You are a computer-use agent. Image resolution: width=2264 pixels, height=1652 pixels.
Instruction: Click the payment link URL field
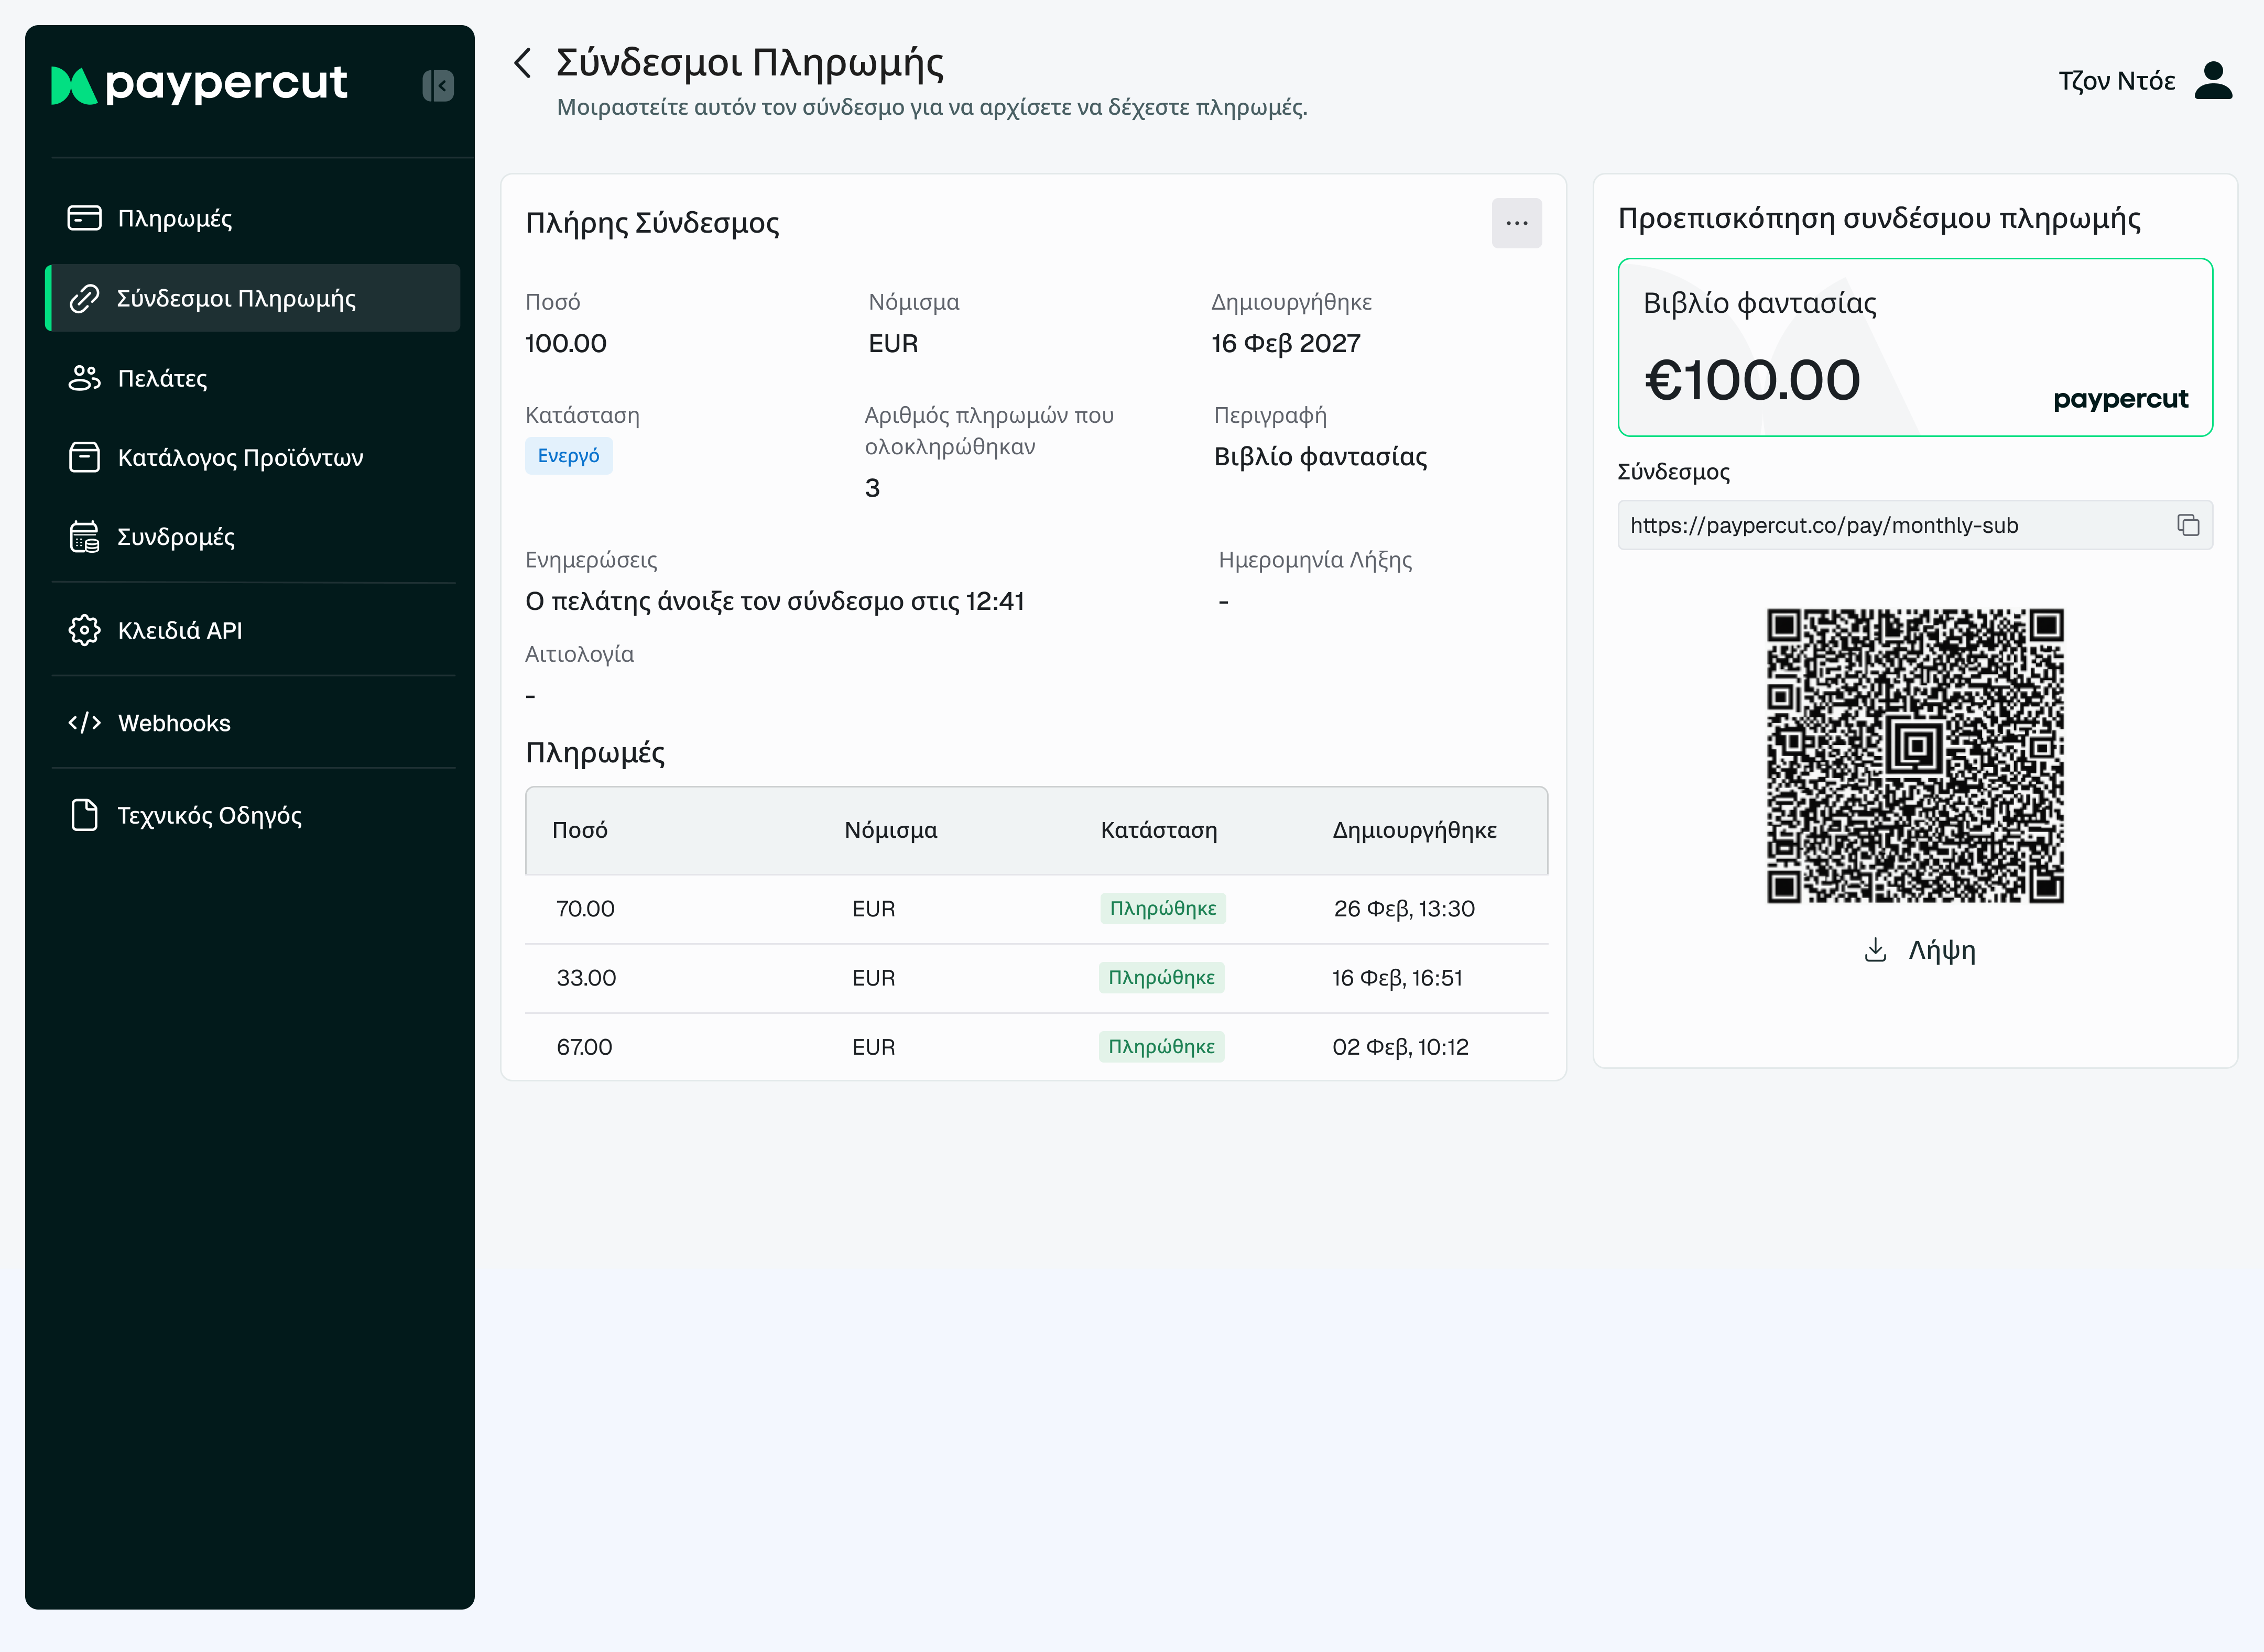click(x=1914, y=525)
